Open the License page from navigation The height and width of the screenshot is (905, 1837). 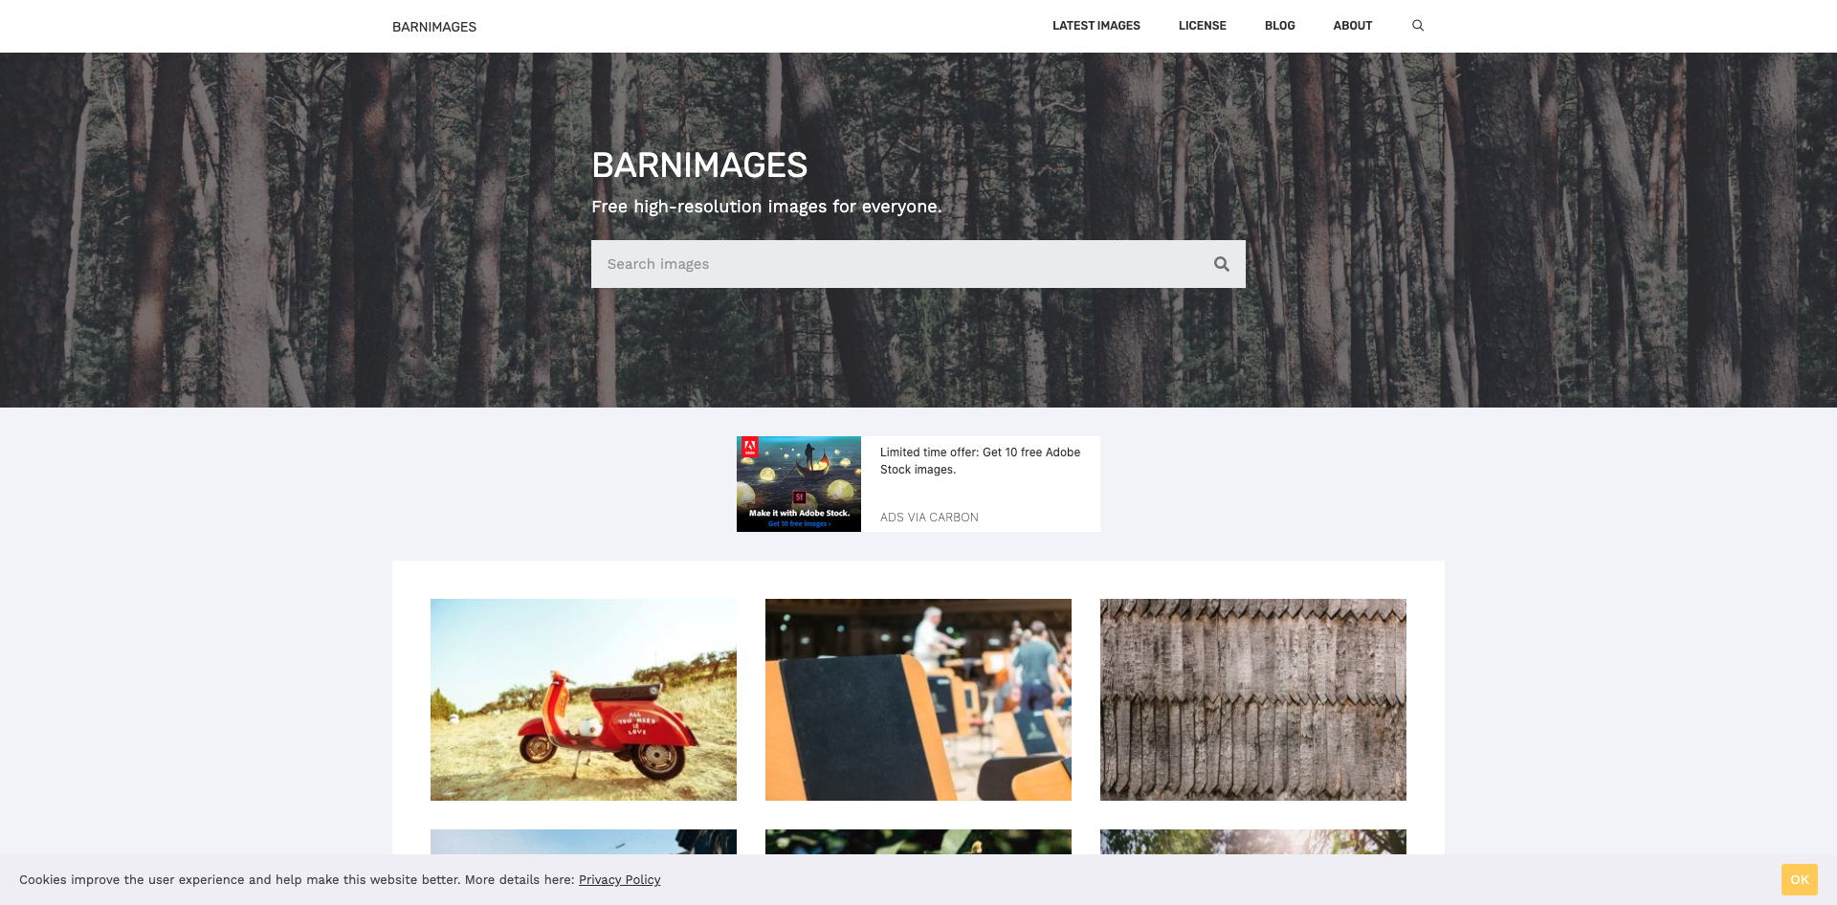coord(1203,26)
